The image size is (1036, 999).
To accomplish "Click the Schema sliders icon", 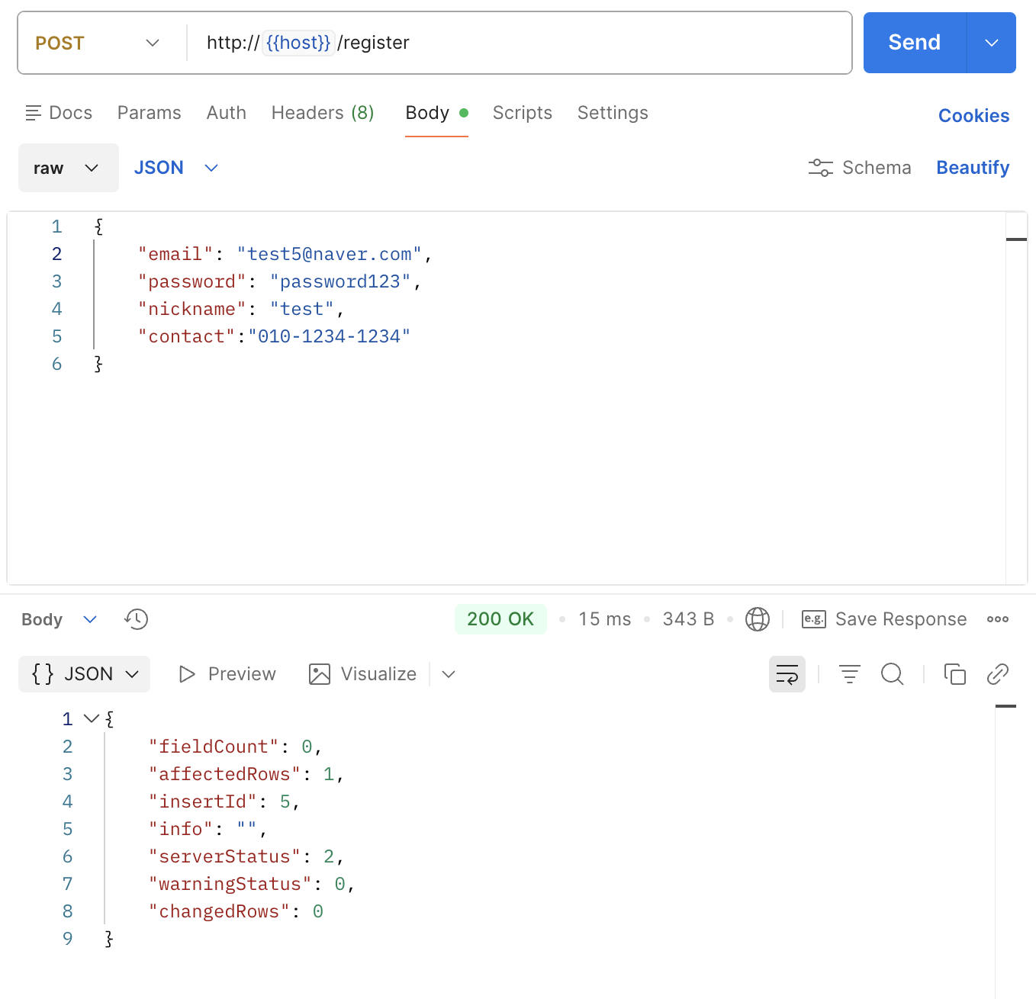I will click(x=821, y=168).
